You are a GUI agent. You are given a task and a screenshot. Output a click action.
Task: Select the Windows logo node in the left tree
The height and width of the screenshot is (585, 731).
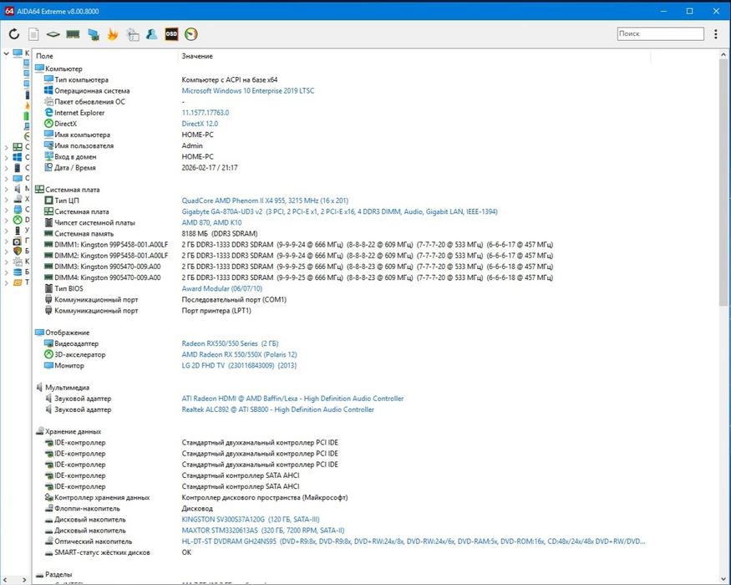(x=18, y=157)
